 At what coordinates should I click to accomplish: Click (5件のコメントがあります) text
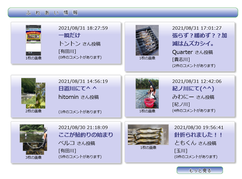tap(80, 157)
